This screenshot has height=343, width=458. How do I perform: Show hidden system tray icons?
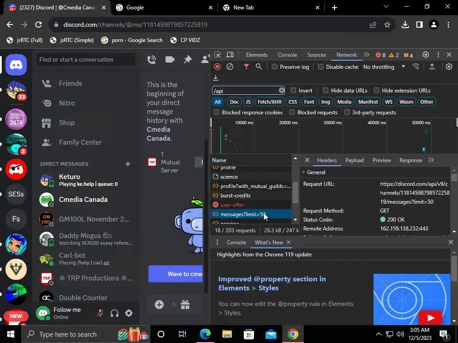378,334
